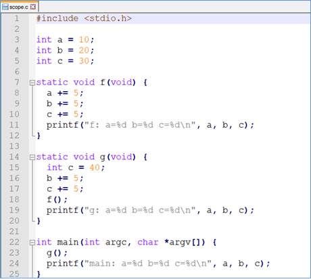
Task: Click the printf string starting with "main:"
Action: pos(148,263)
